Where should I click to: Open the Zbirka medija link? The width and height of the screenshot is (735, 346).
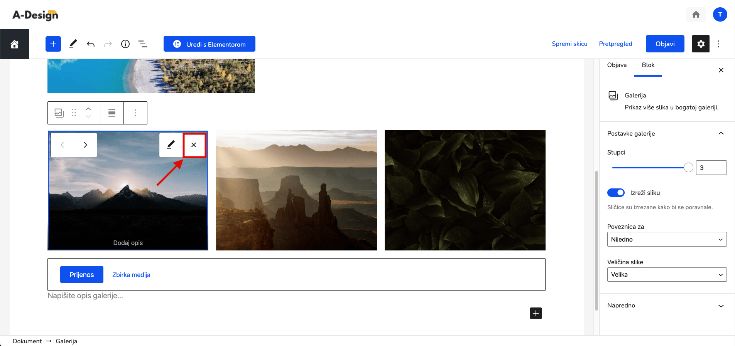[x=131, y=275]
